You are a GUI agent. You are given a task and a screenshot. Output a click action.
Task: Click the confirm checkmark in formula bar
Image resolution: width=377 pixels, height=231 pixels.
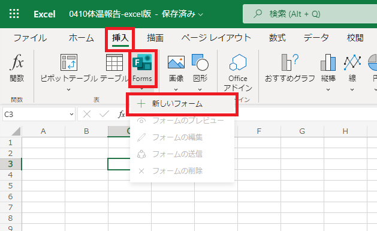point(104,114)
